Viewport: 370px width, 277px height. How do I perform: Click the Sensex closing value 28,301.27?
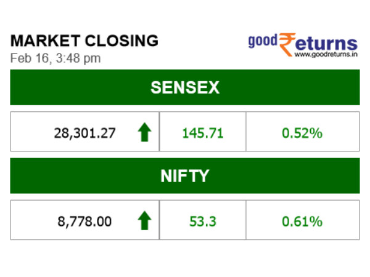(x=84, y=132)
